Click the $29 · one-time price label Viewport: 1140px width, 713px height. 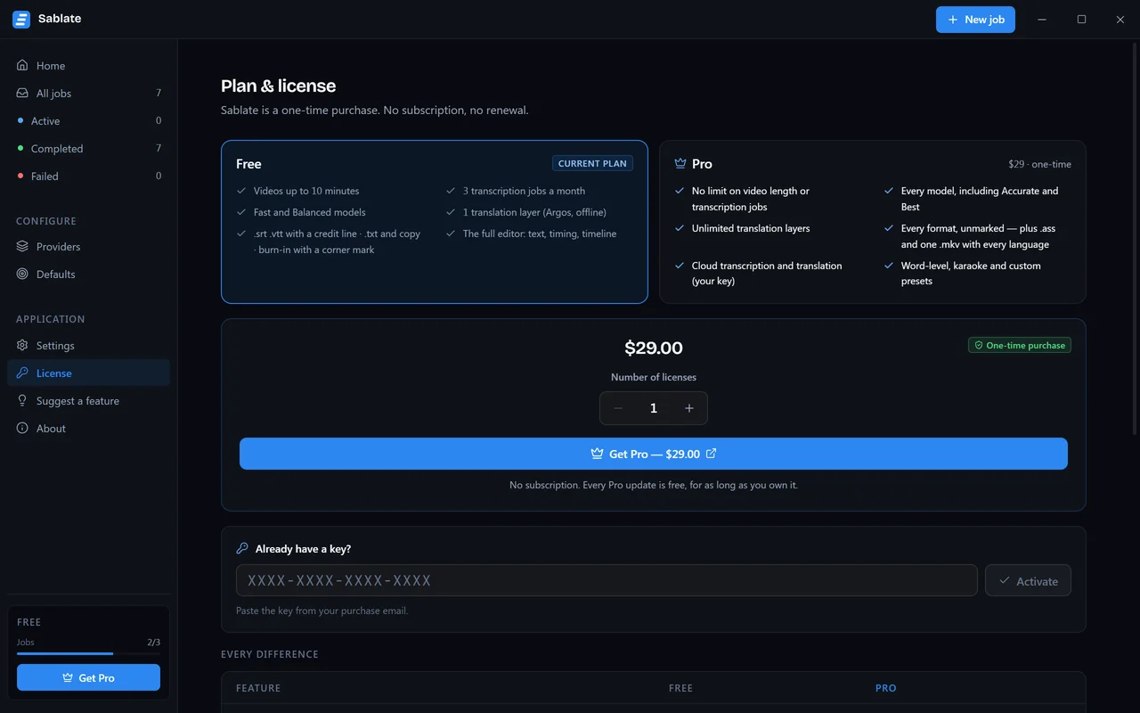click(1039, 164)
